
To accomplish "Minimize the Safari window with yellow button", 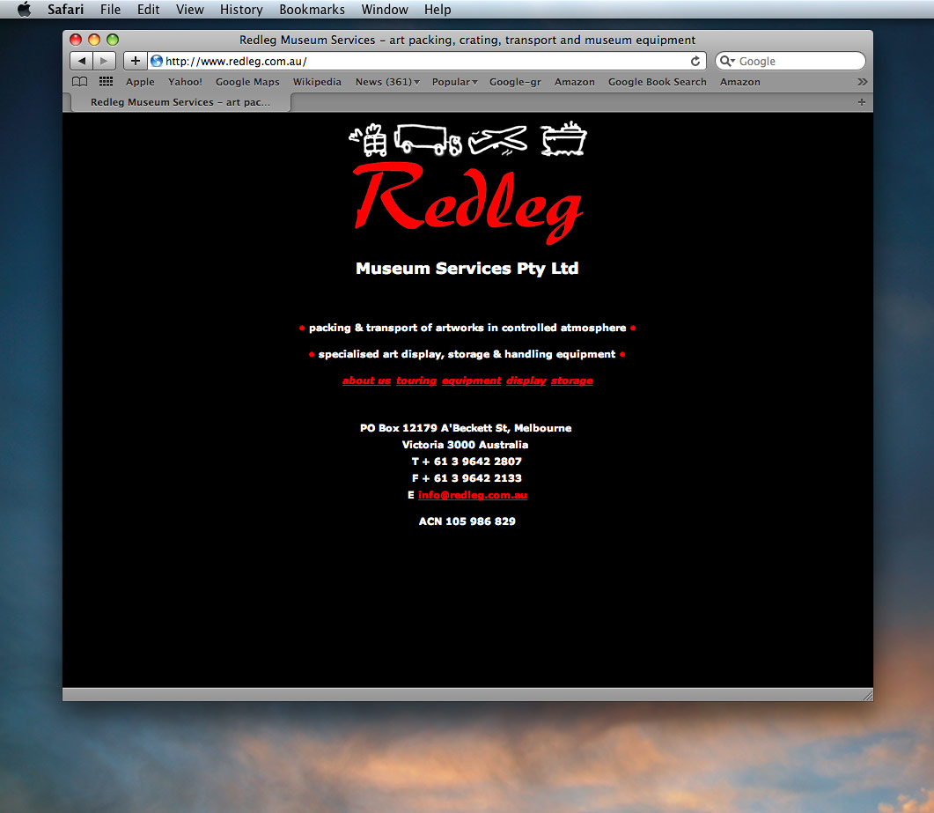I will point(94,40).
